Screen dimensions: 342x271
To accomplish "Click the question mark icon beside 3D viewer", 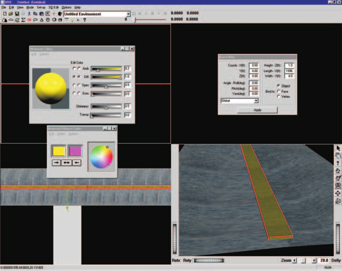I will click(338, 163).
